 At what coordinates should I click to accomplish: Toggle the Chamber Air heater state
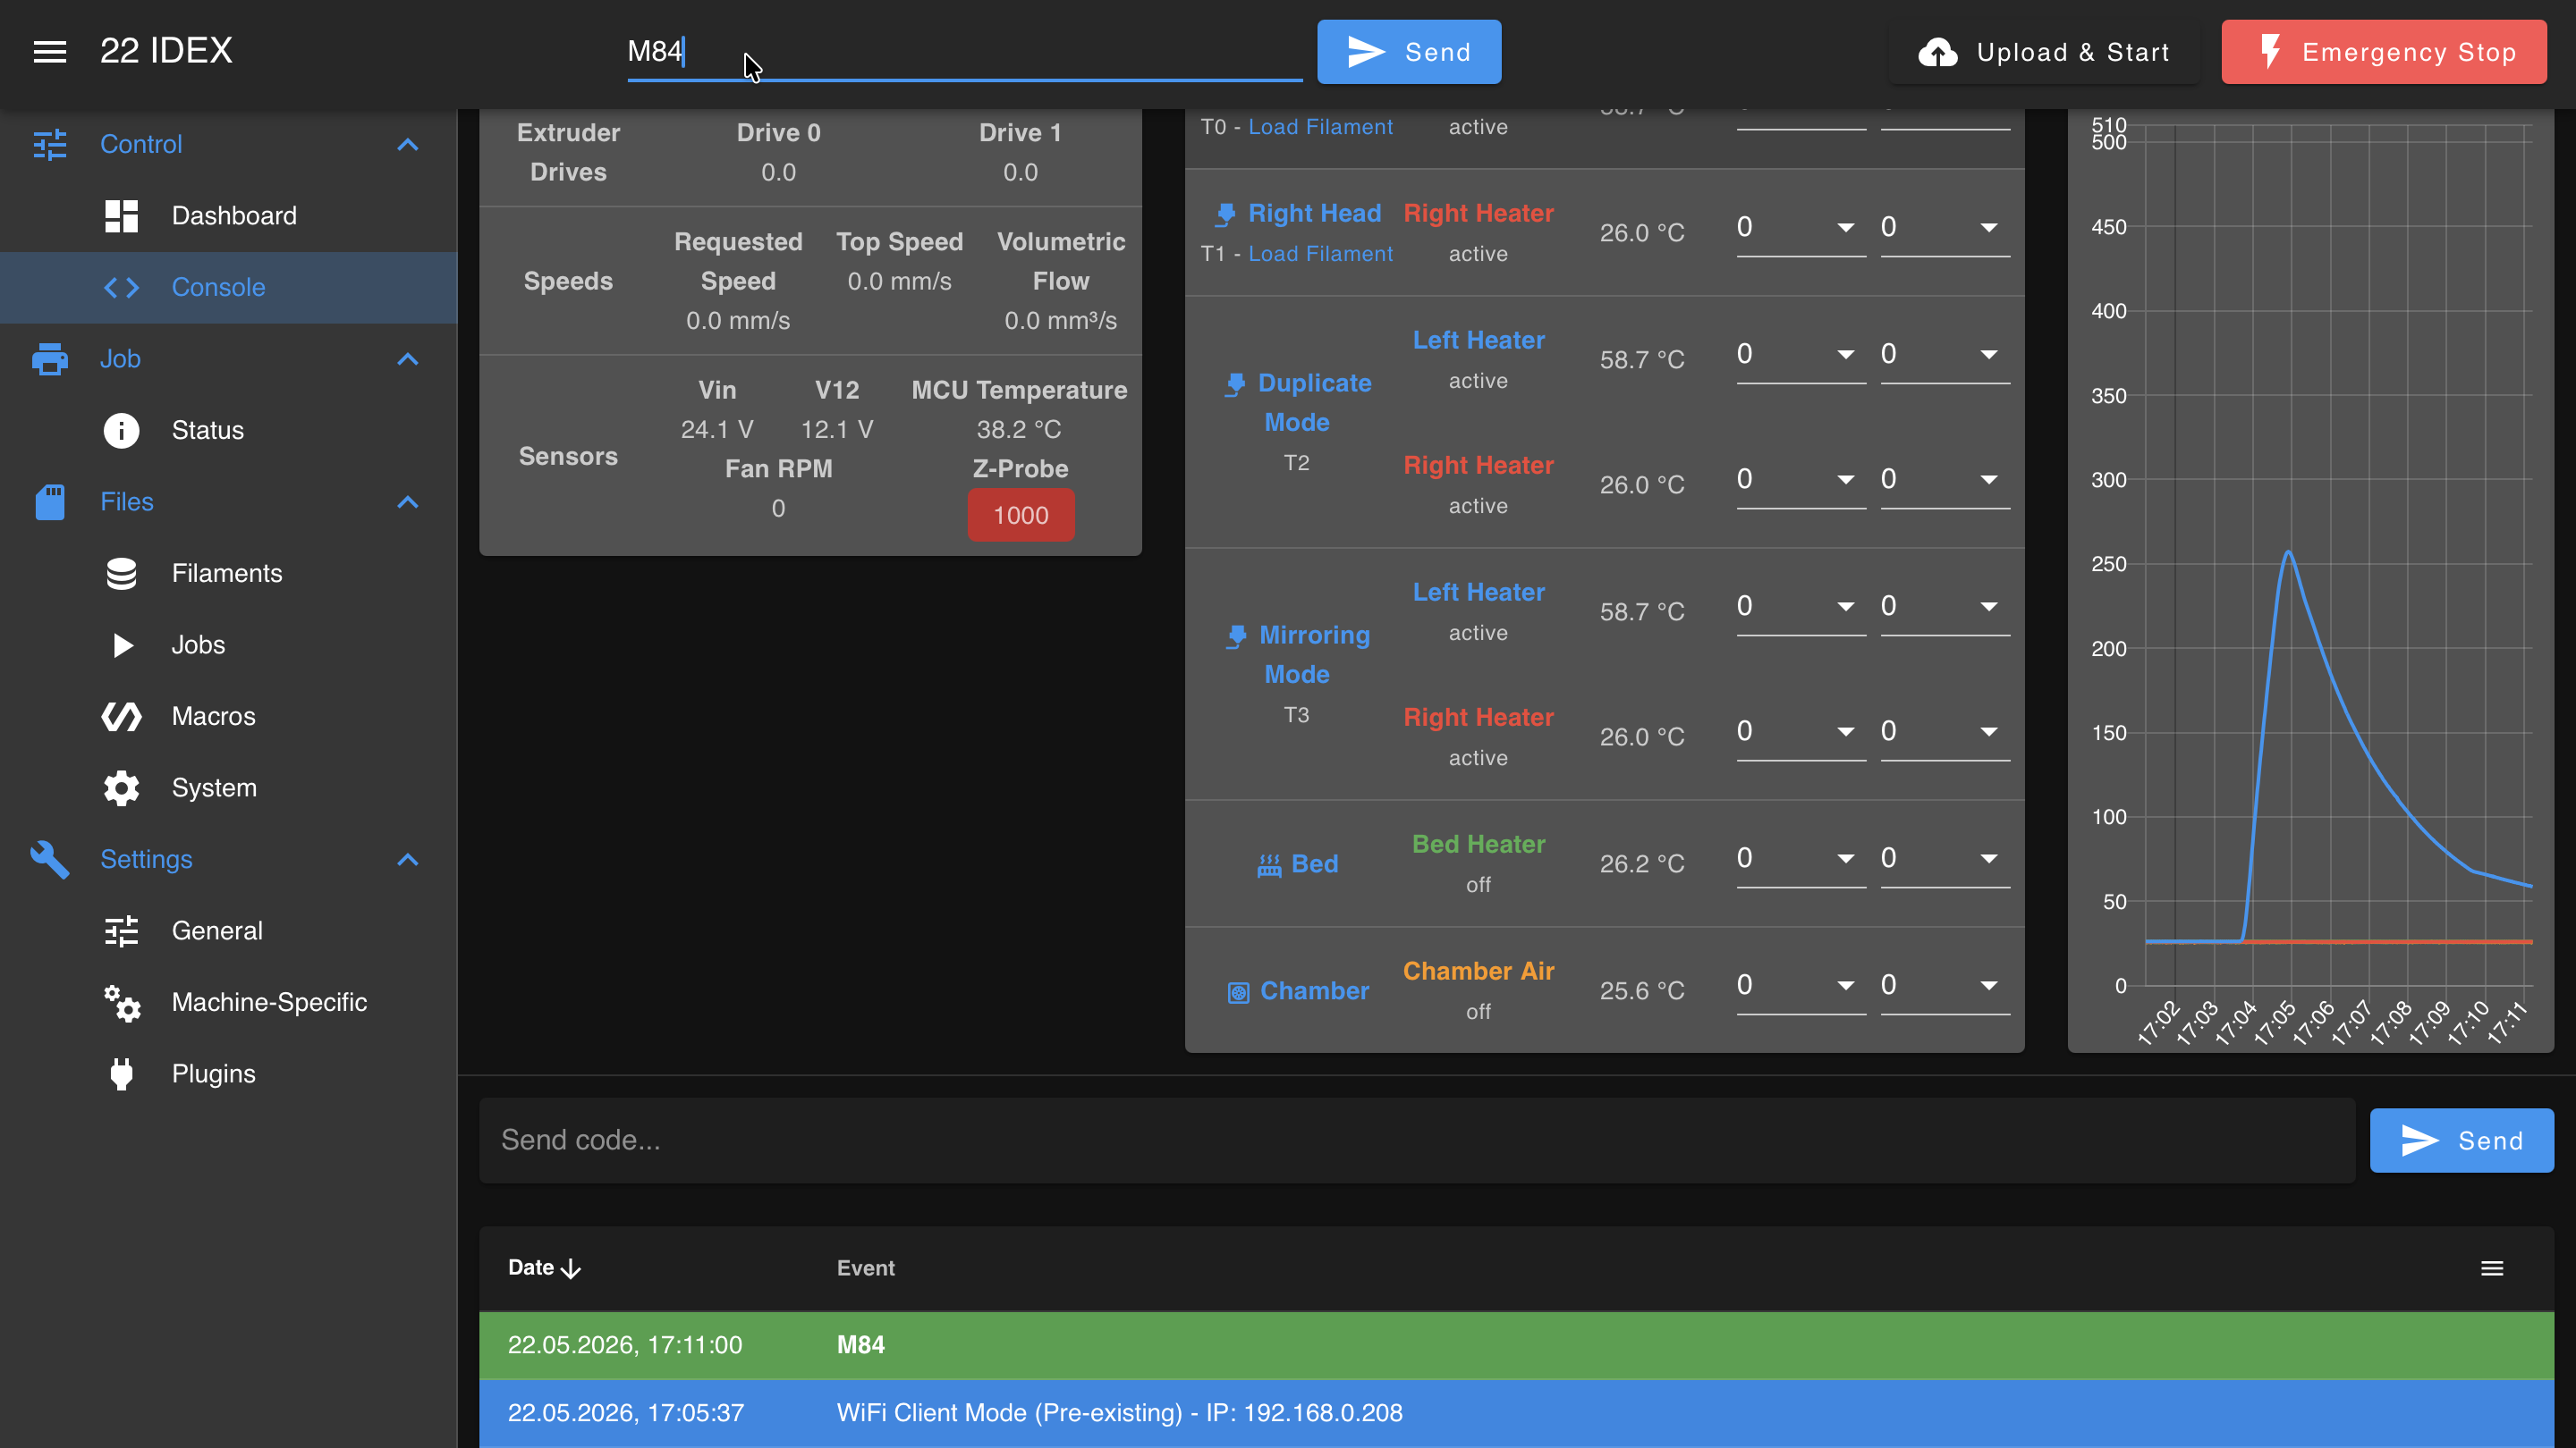[1478, 972]
